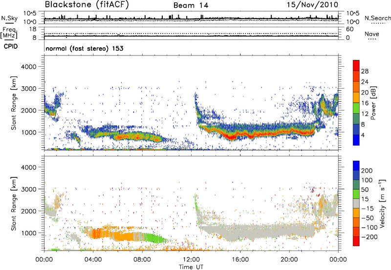Click the '28' value on Power scale
This screenshot has width=391, height=270.
[x=365, y=71]
